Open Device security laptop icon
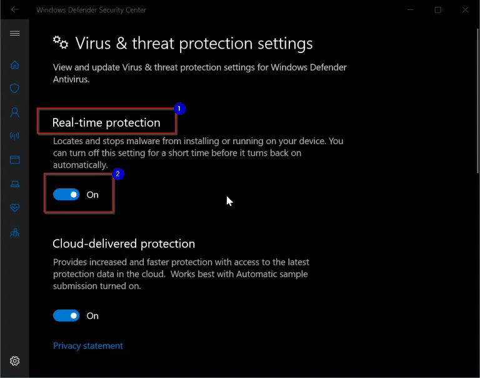Image resolution: width=480 pixels, height=378 pixels. click(15, 184)
